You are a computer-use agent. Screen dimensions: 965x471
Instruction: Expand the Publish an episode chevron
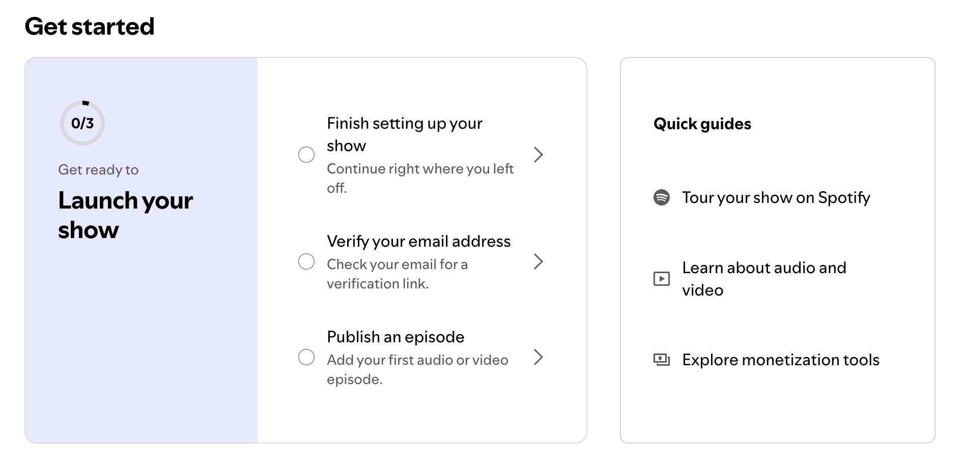pos(538,357)
